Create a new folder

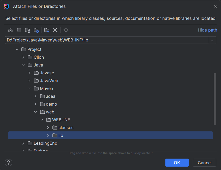pos(47,30)
